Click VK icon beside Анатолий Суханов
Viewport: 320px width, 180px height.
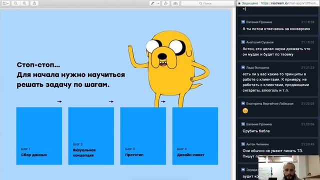coord(243,42)
